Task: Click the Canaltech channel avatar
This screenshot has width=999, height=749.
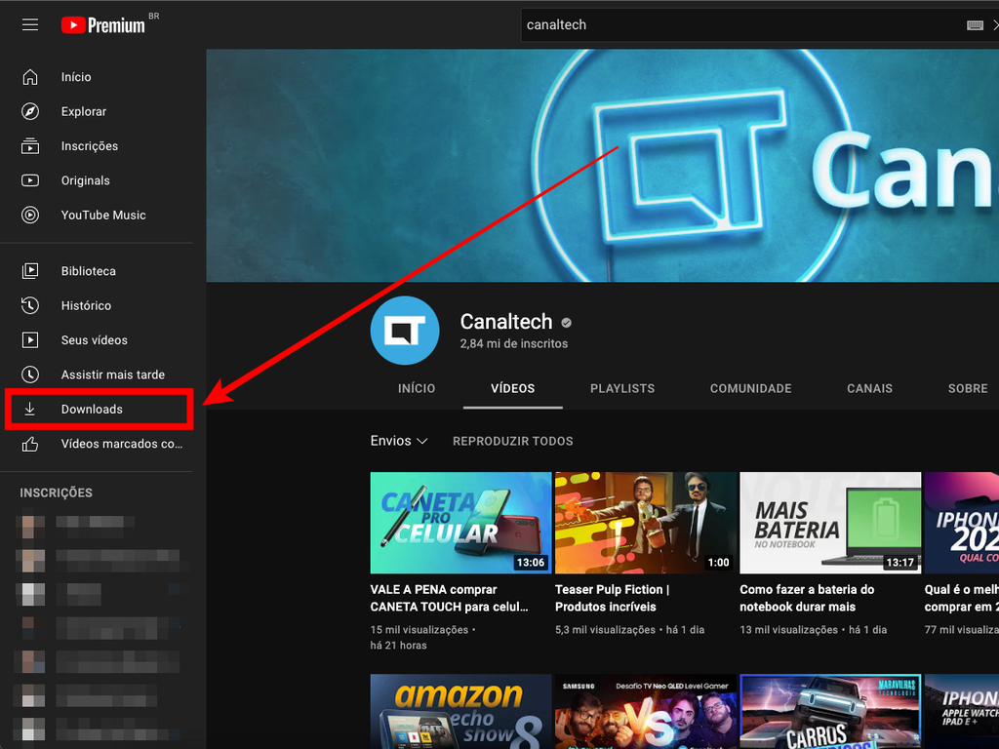Action: pos(405,330)
